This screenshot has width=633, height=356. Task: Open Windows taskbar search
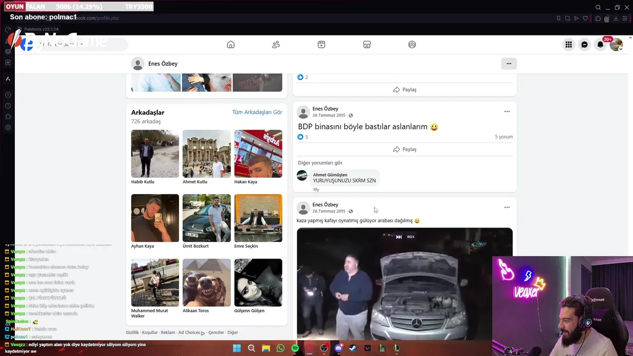click(x=251, y=348)
